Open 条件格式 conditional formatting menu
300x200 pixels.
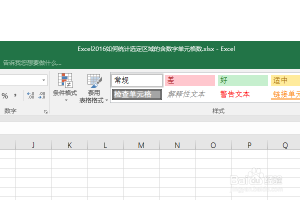[65, 87]
